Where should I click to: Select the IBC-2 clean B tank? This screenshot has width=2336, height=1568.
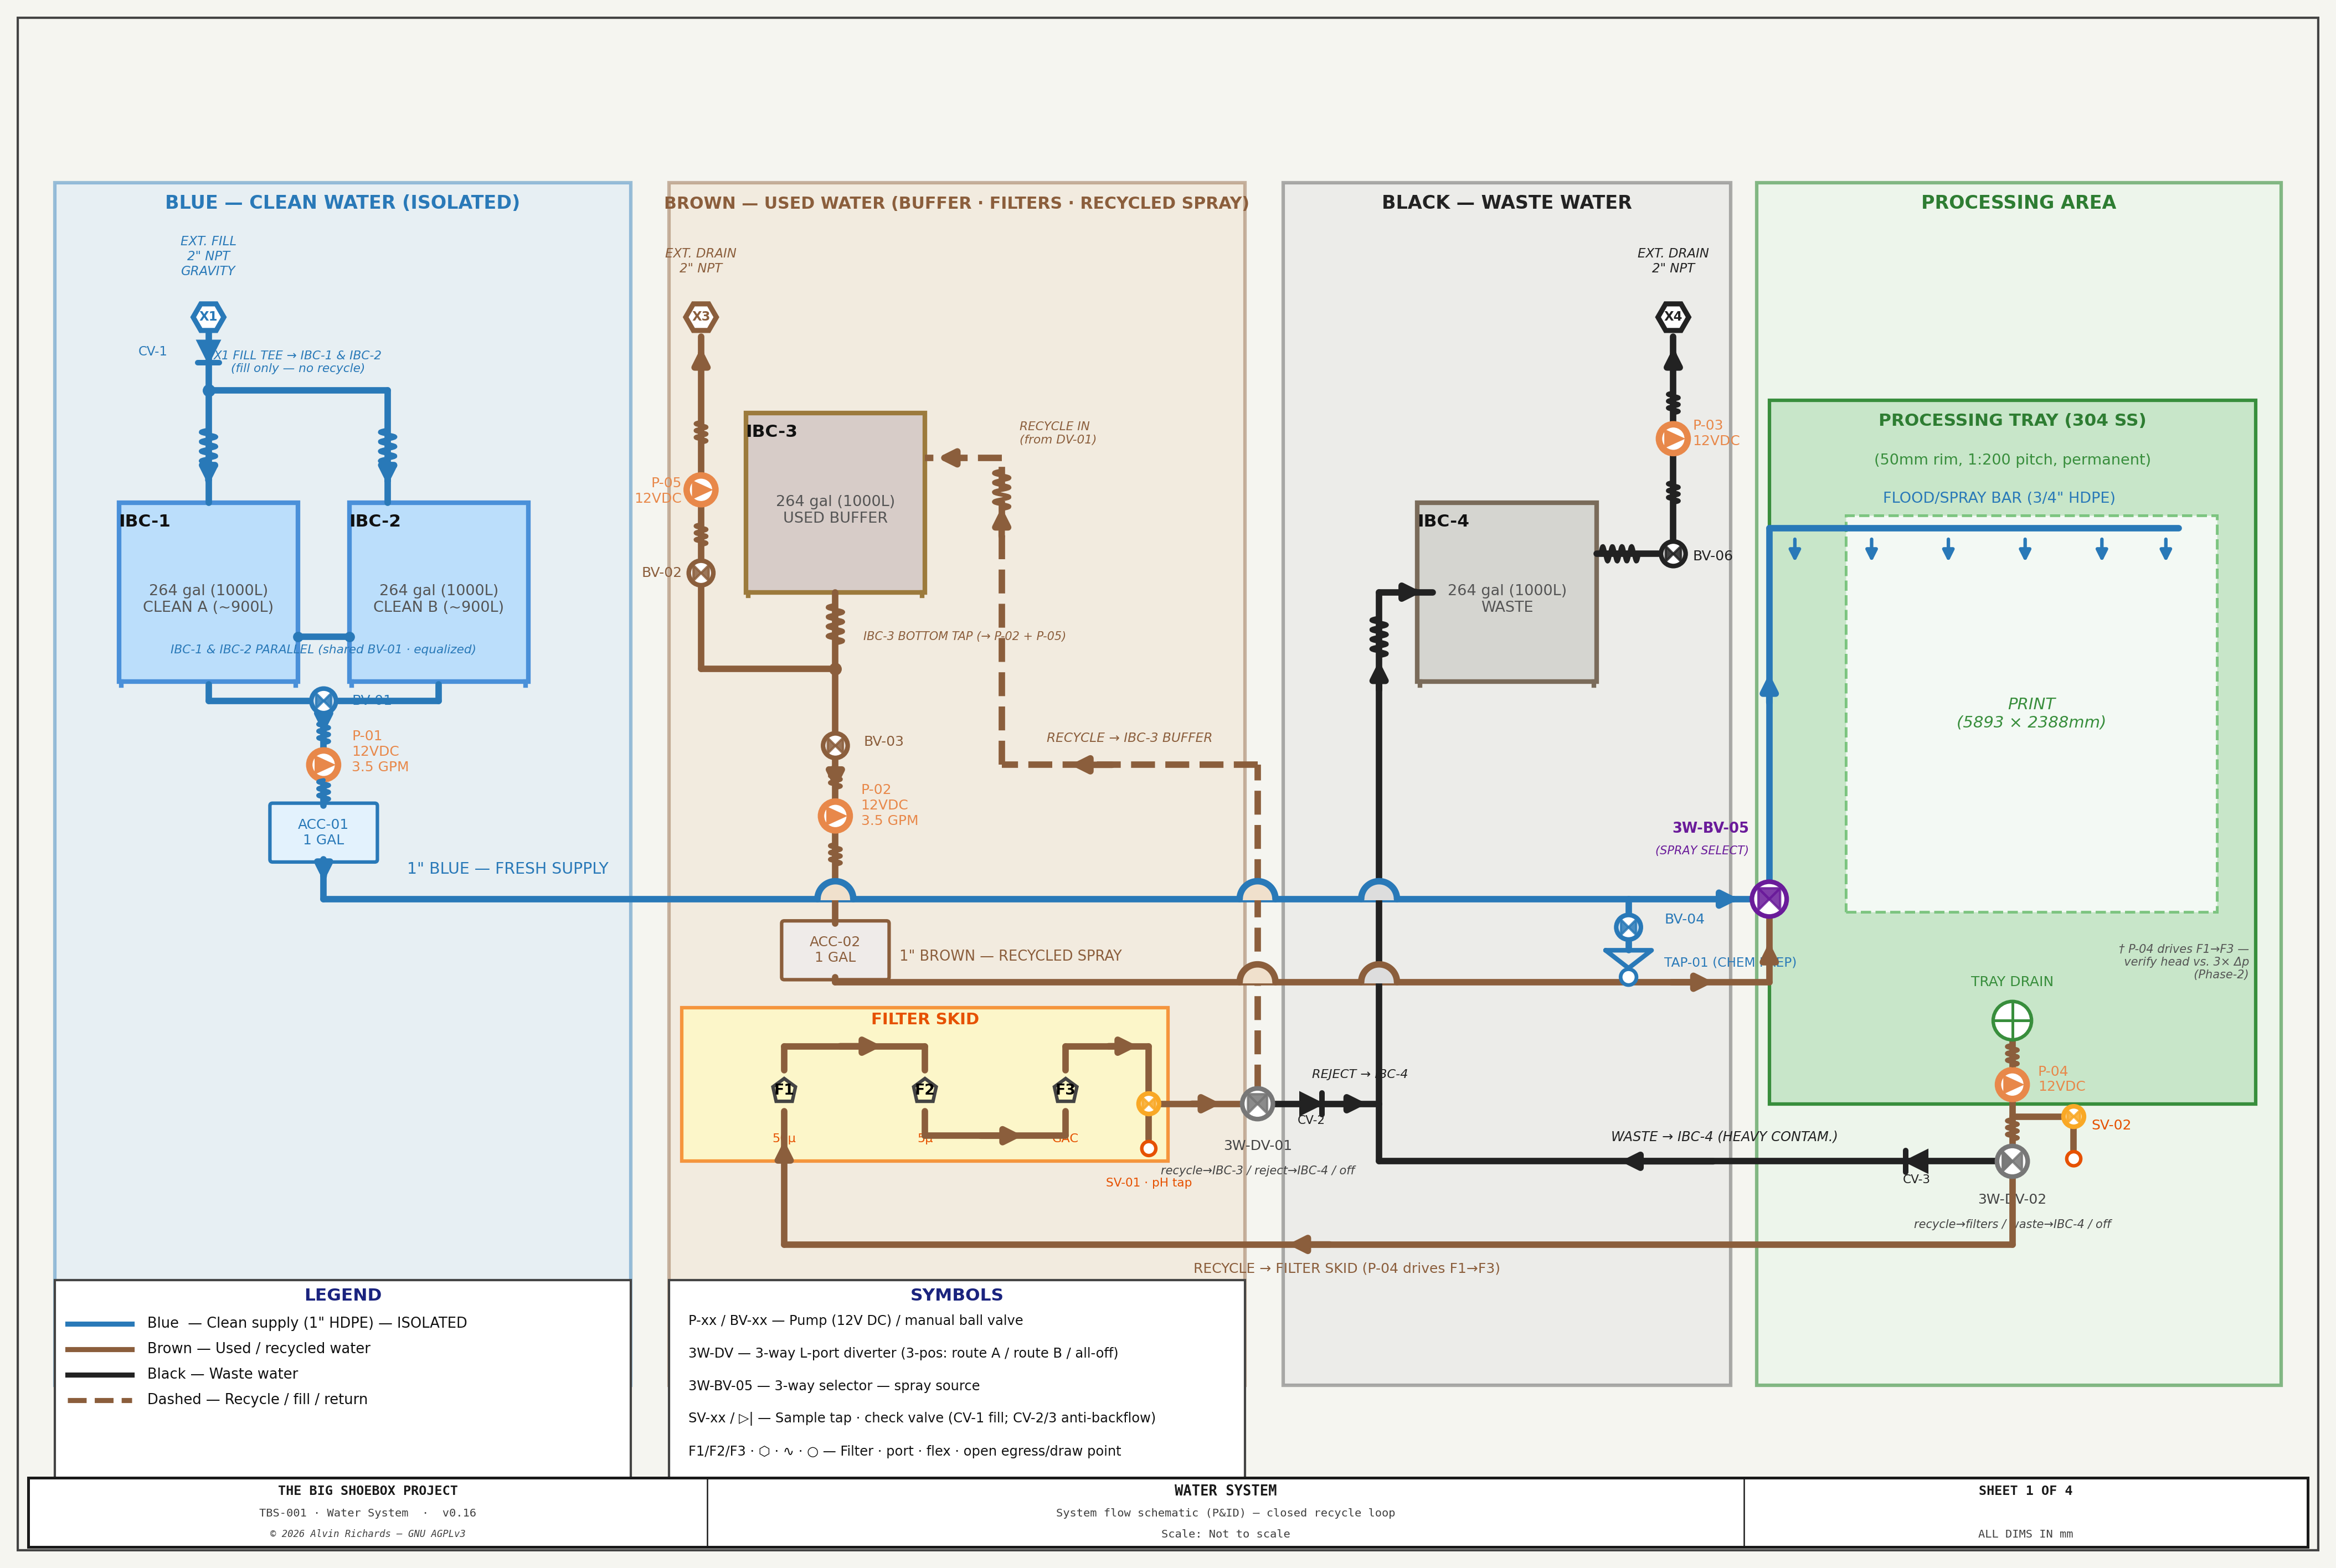pyautogui.click(x=438, y=592)
